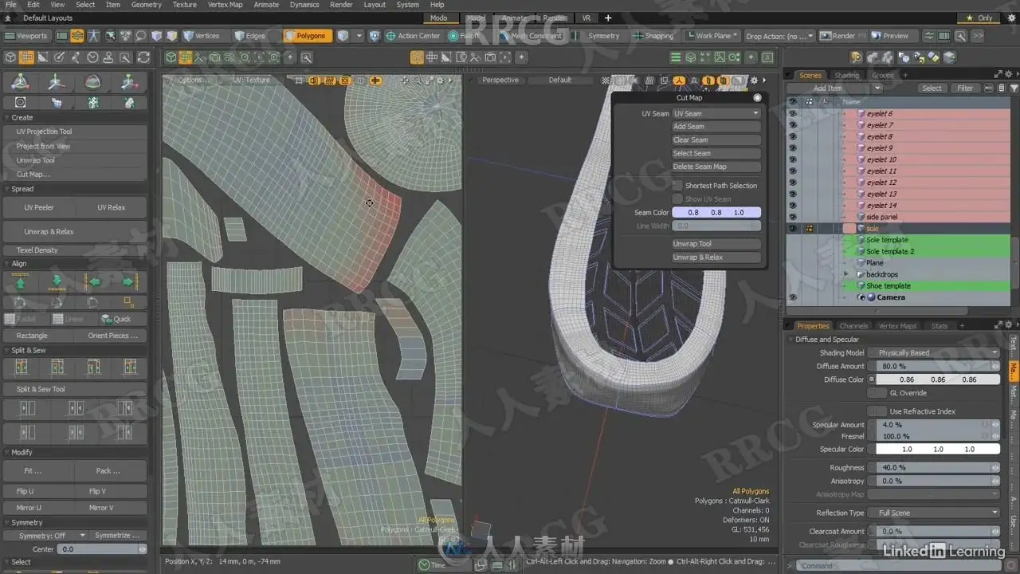Click the lasso selection icon in top toolbar
The image size is (1020, 574).
(140, 36)
